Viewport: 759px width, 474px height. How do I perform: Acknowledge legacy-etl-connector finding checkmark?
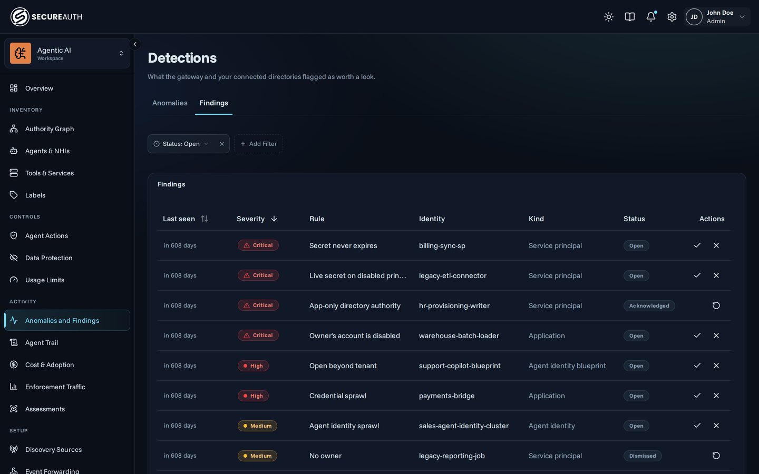pyautogui.click(x=697, y=275)
